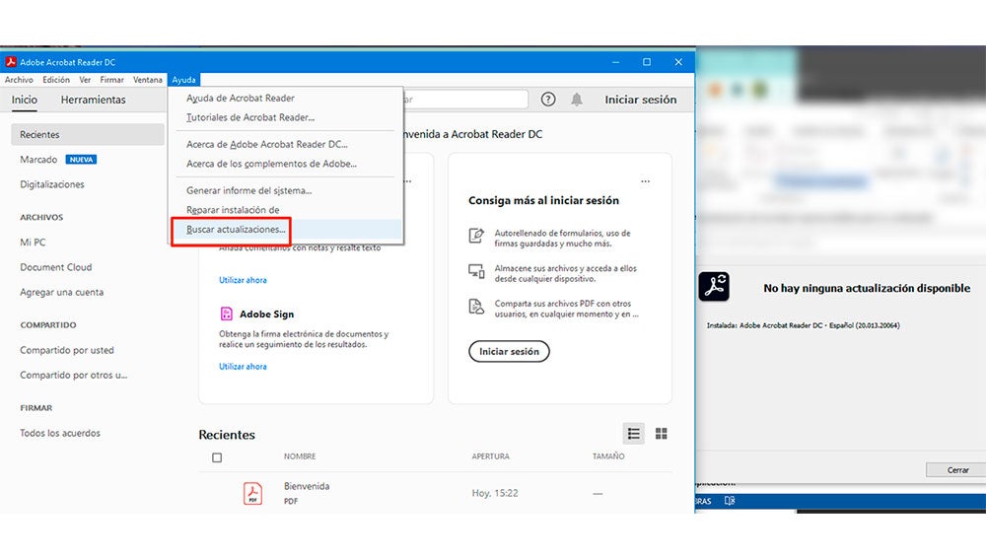This screenshot has height=559, width=986.
Task: Open the sign-in card options ellipsis
Action: click(x=645, y=181)
